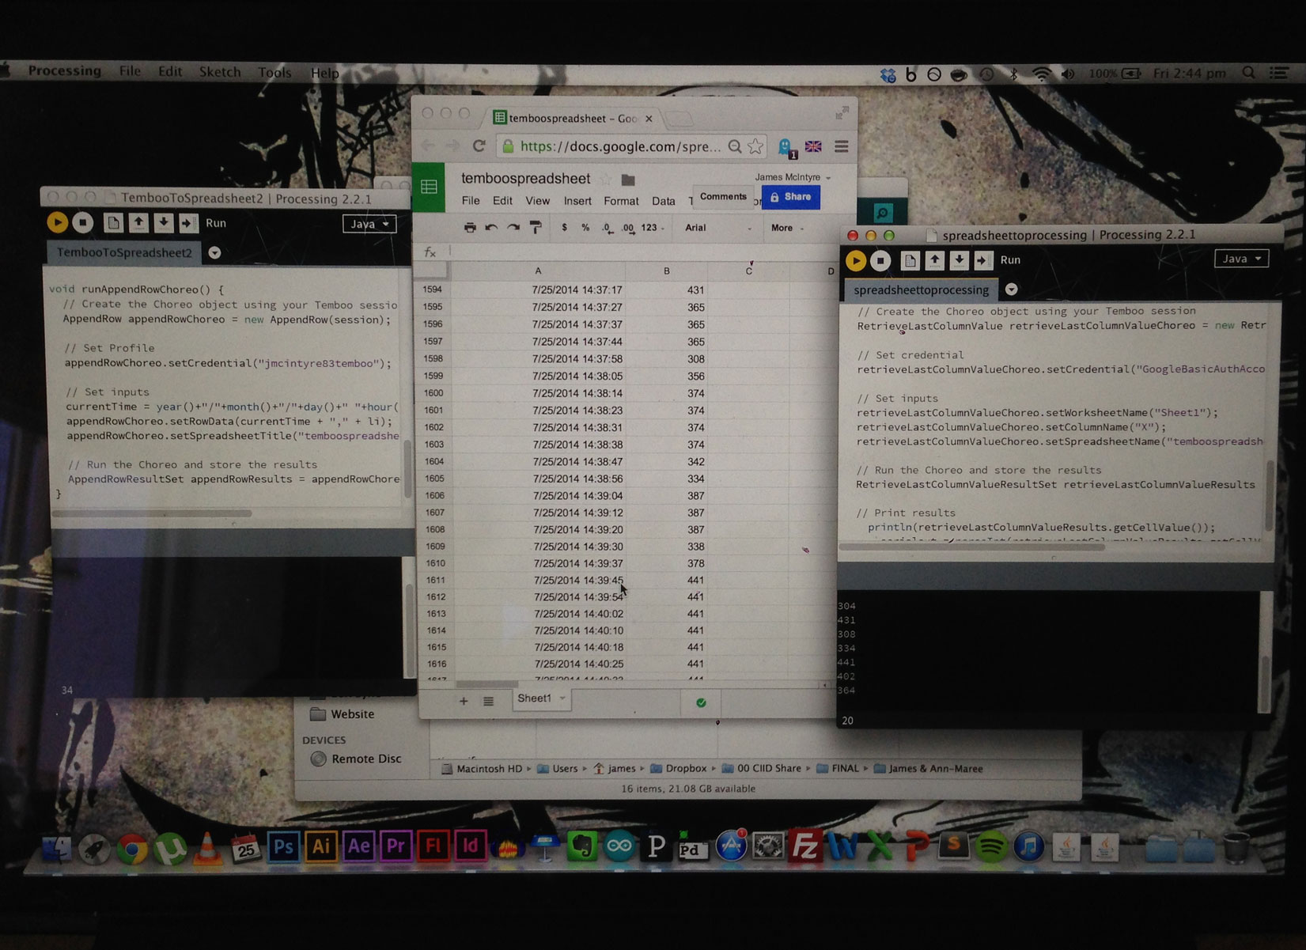Open the Sheets Data menu
Image resolution: width=1306 pixels, height=950 pixels.
tap(664, 201)
